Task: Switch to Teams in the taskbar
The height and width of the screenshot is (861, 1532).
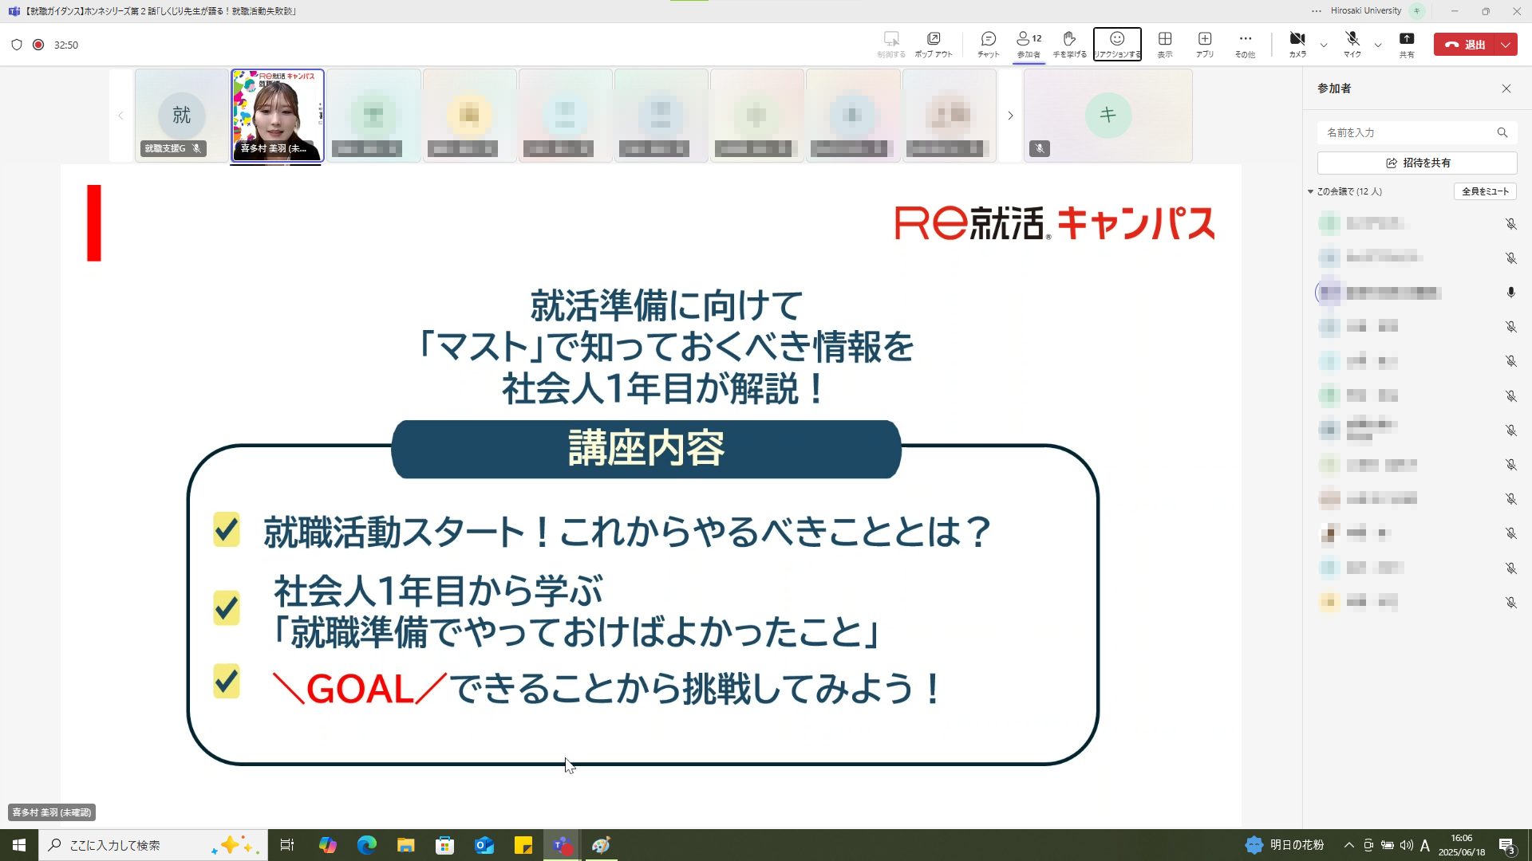Action: pos(563,845)
